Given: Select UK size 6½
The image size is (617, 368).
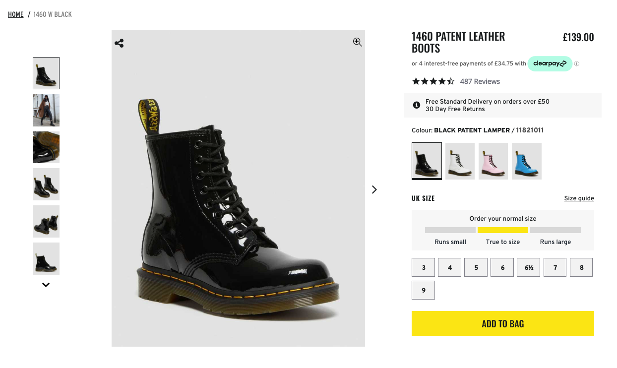Looking at the screenshot, I should tap(529, 267).
